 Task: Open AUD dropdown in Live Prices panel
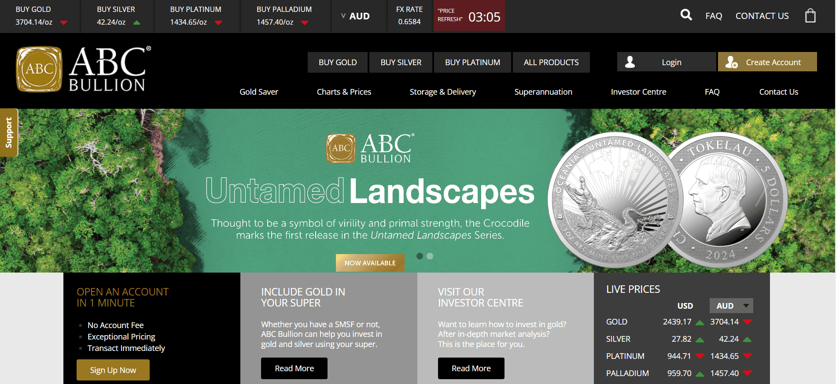(731, 306)
